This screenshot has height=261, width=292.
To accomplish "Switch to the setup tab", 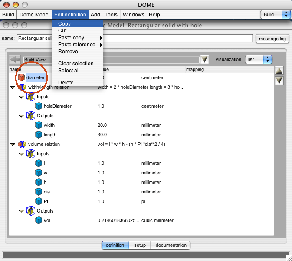I will [x=140, y=245].
